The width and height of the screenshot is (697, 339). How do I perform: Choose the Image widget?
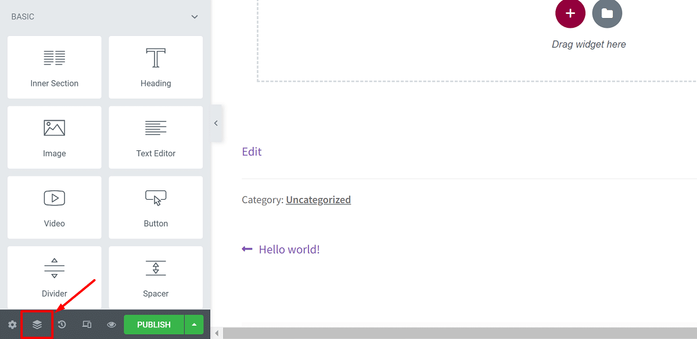(55, 138)
